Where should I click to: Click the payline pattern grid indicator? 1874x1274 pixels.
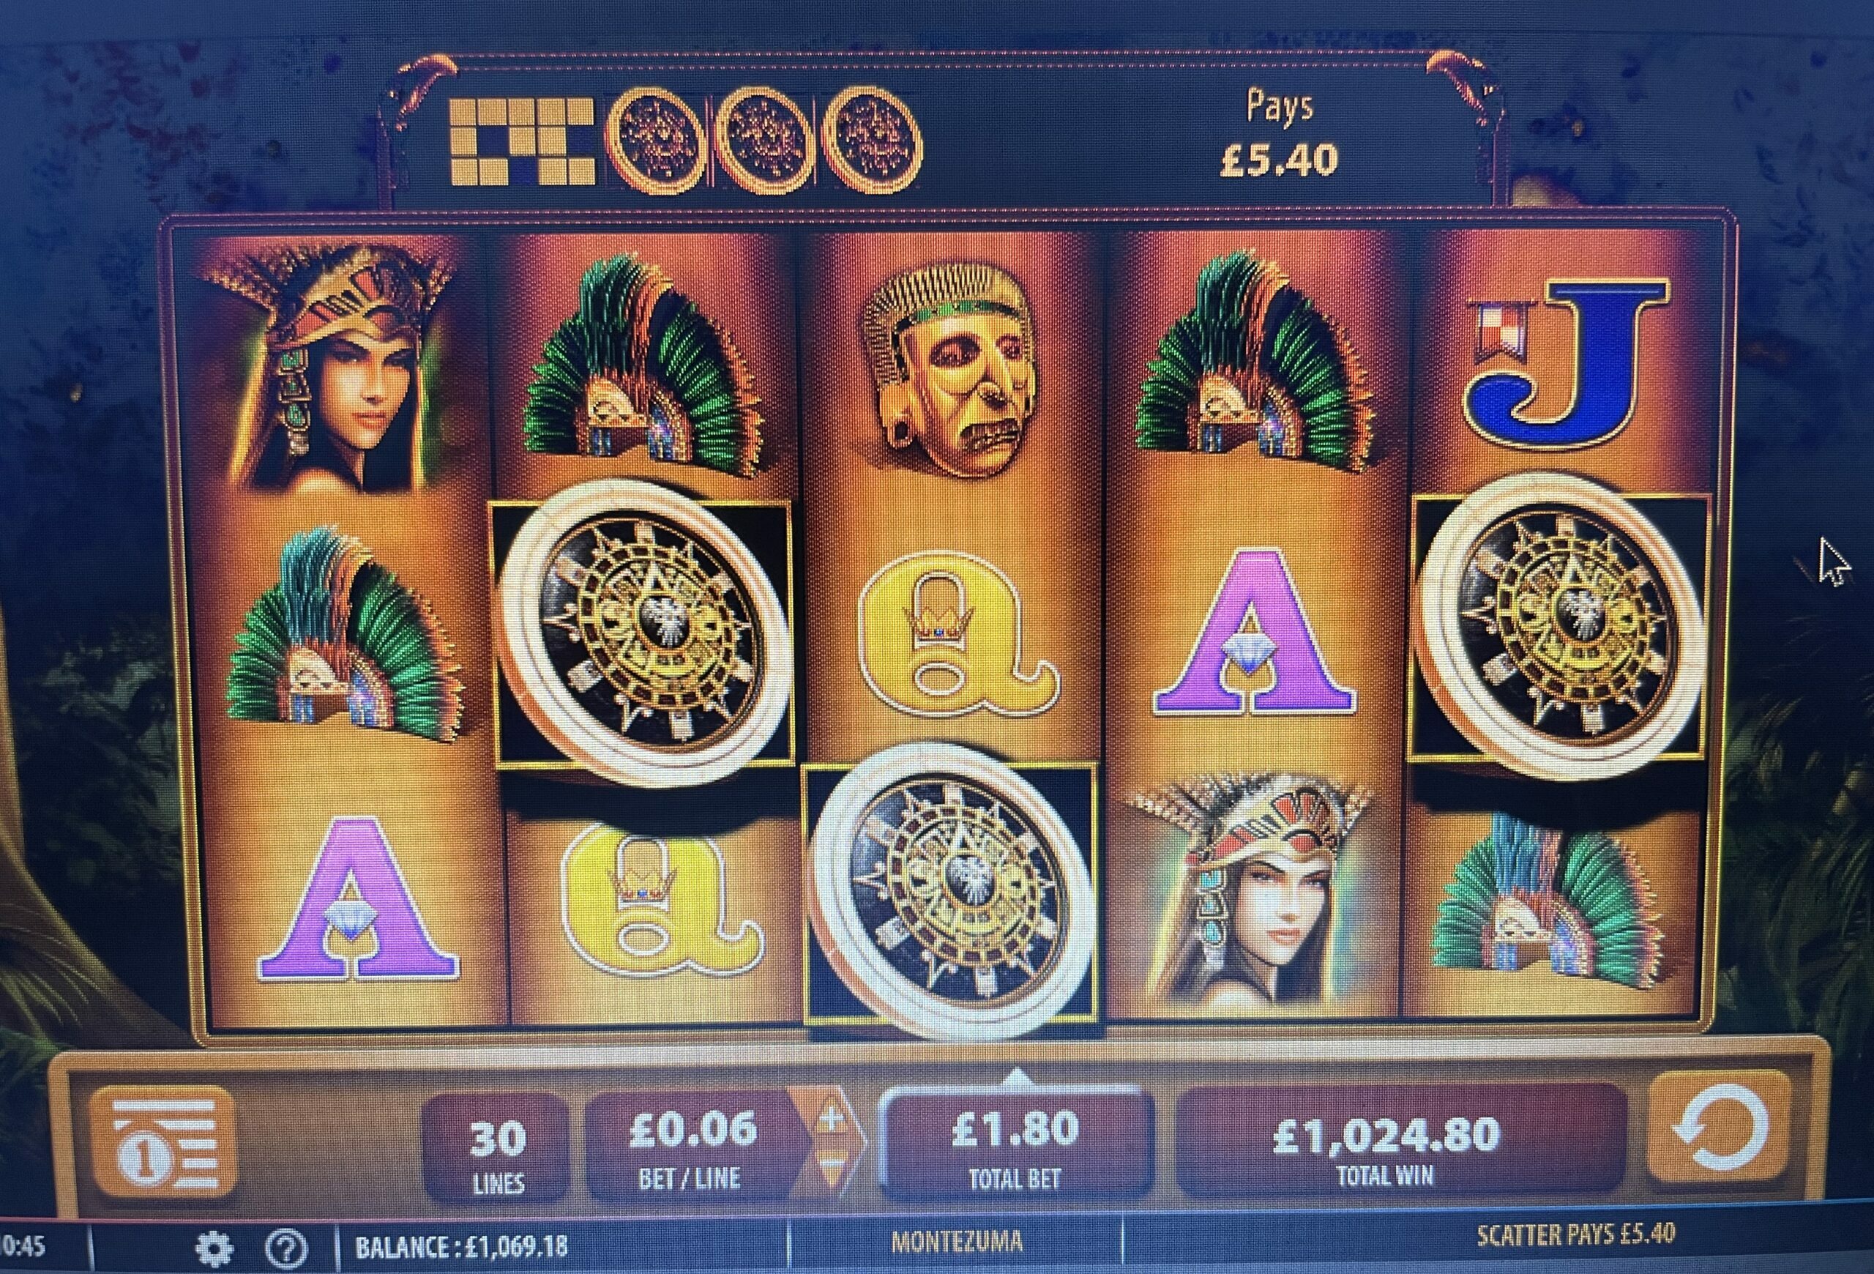coord(521,141)
